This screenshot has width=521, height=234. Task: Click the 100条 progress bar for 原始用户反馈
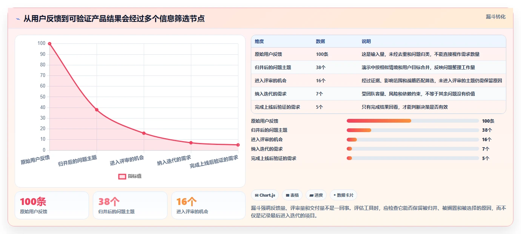[413, 121]
